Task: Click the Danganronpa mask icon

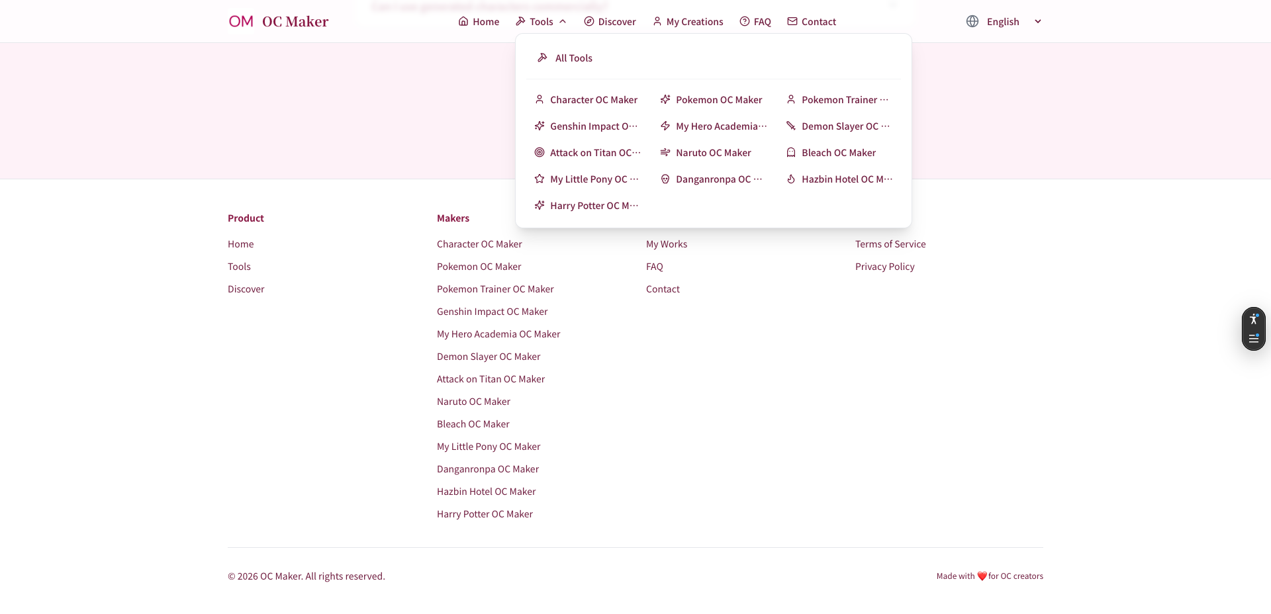Action: point(665,179)
